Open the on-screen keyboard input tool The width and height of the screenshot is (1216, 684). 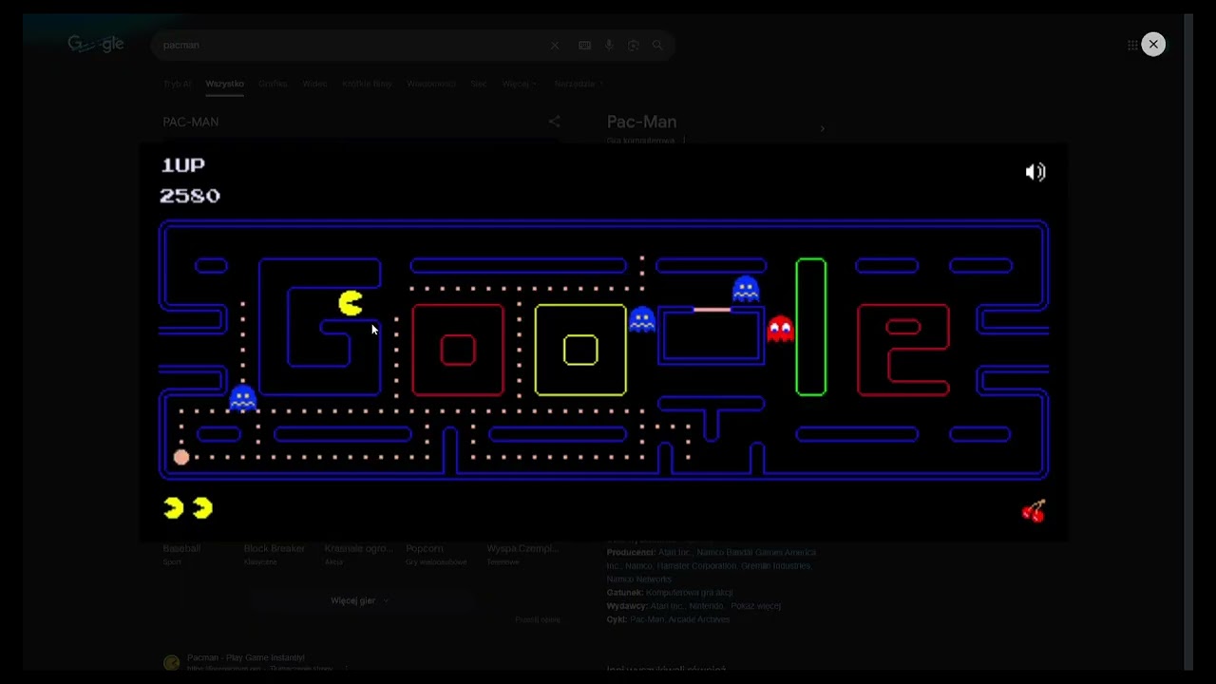[584, 46]
